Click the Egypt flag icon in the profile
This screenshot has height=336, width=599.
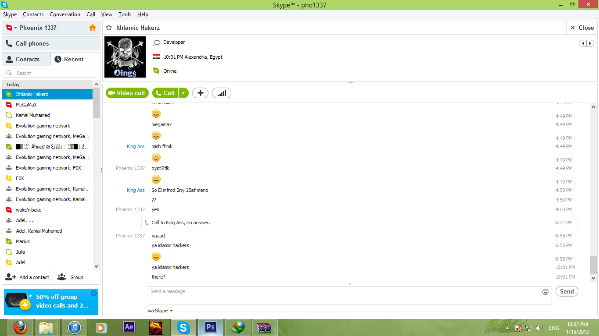[x=157, y=57]
